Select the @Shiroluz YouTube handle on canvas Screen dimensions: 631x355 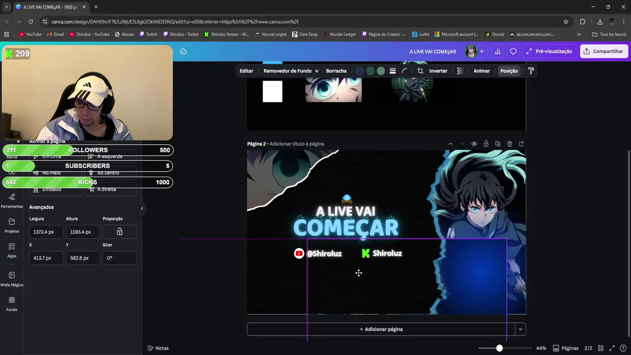pyautogui.click(x=324, y=253)
